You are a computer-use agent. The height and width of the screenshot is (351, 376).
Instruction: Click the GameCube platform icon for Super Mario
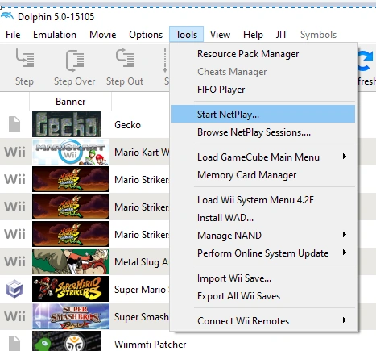pos(14,289)
